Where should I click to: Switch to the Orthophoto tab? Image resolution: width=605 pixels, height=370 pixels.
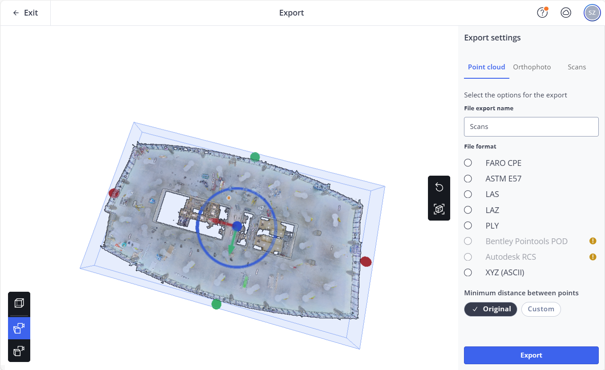pyautogui.click(x=532, y=67)
